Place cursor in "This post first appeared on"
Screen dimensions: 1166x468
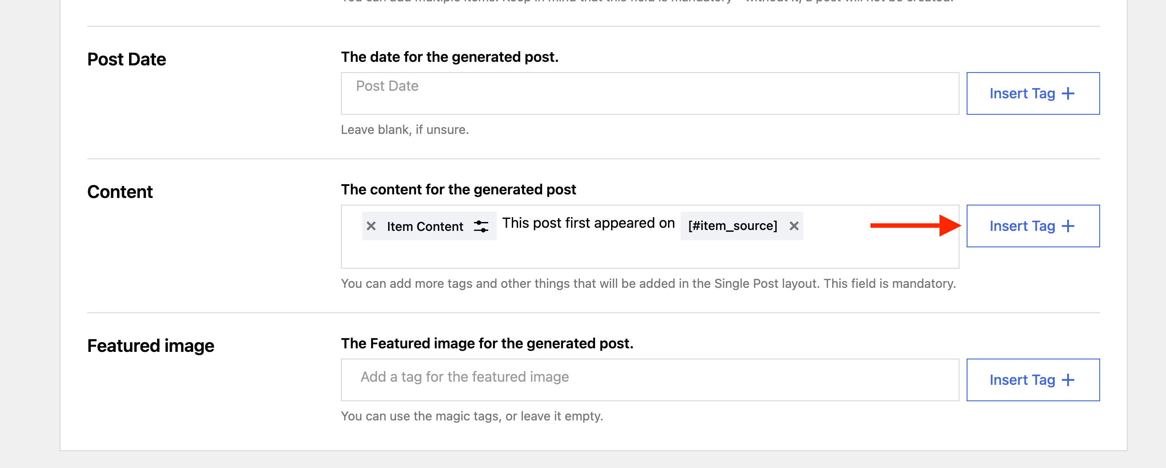[x=588, y=223]
